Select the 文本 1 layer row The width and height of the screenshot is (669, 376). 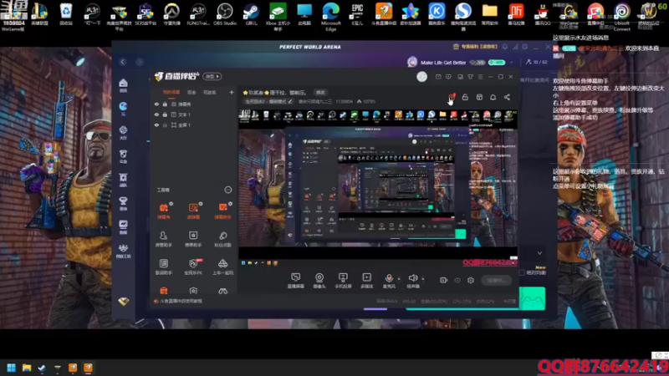194,114
